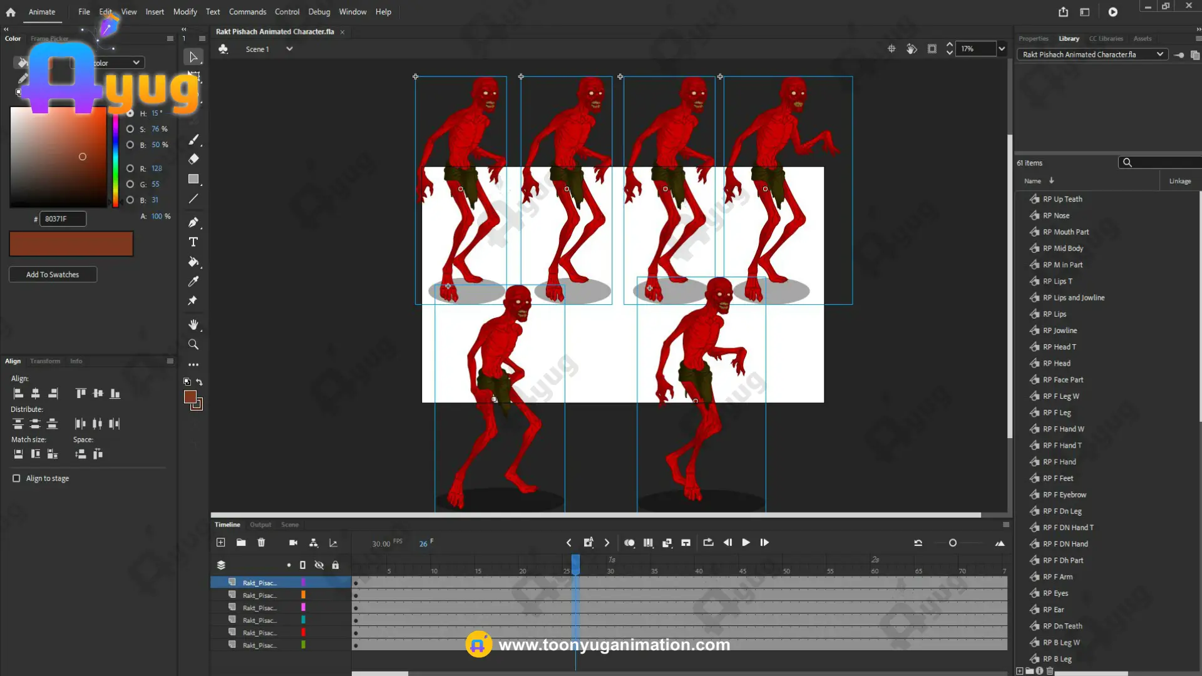Select the Eyedropper tool
This screenshot has width=1202, height=676.
coord(193,282)
